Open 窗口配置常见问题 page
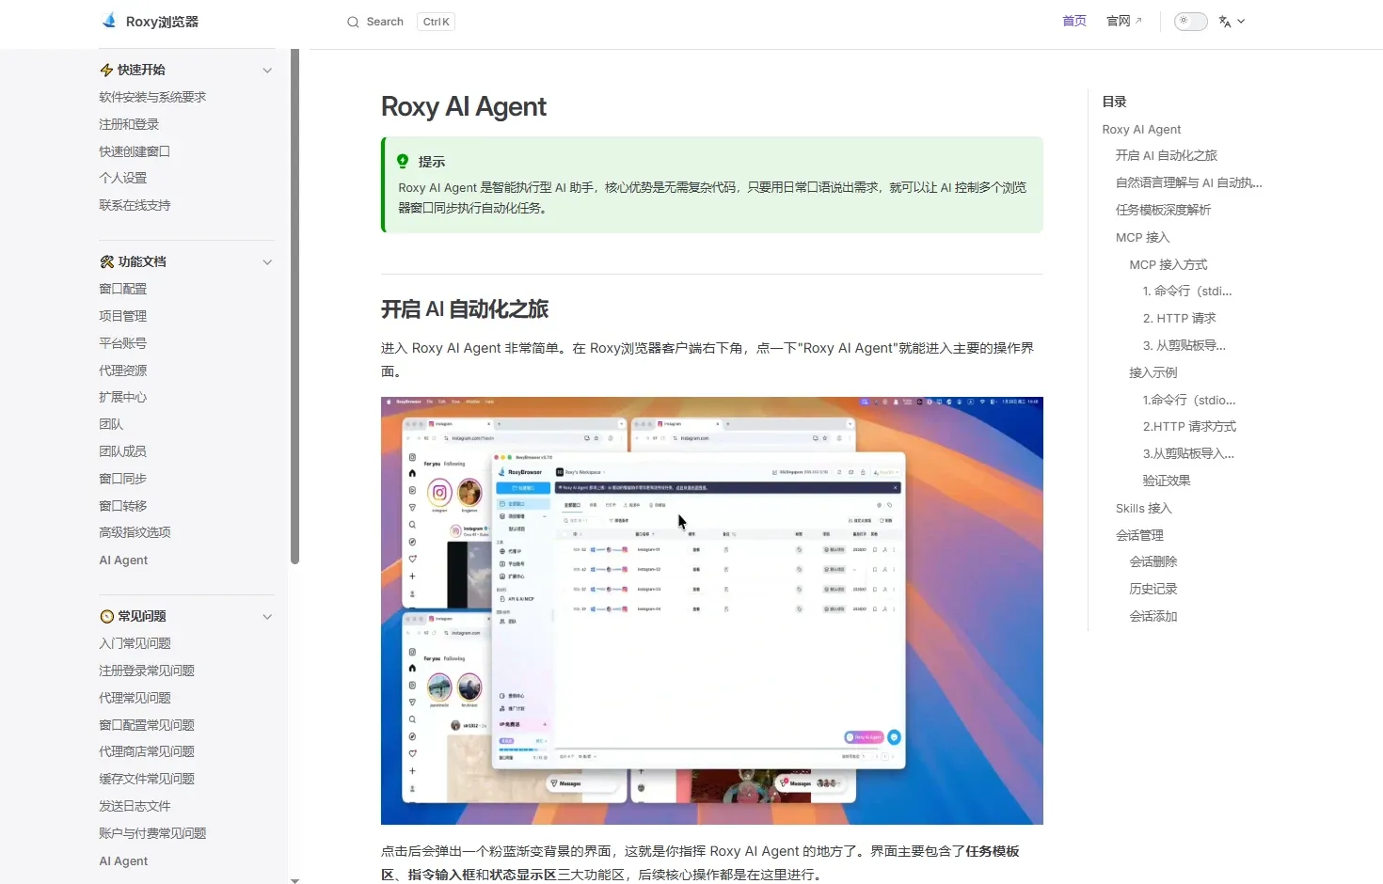 (147, 725)
